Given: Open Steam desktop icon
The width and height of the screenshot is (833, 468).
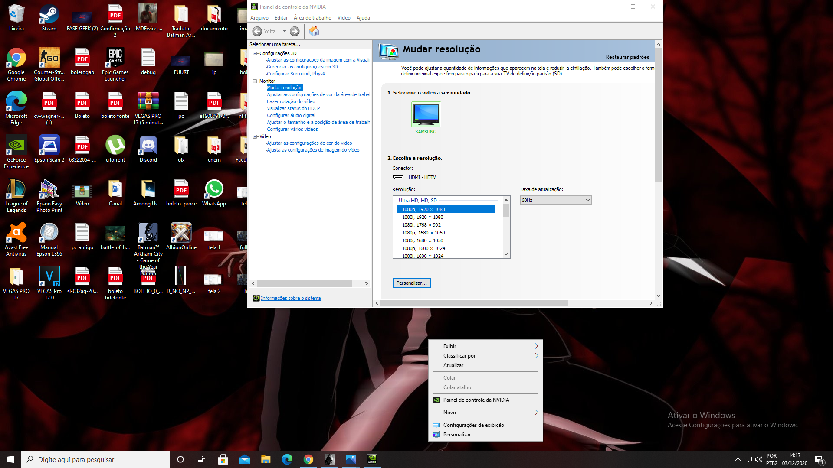Looking at the screenshot, I should click(49, 18).
